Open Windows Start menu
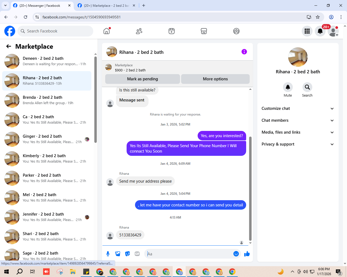The width and height of the screenshot is (347, 277). (7, 272)
